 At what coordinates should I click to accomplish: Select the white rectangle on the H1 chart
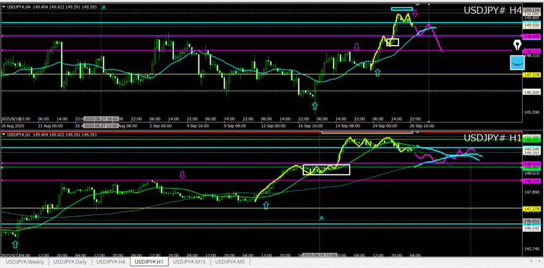(326, 170)
